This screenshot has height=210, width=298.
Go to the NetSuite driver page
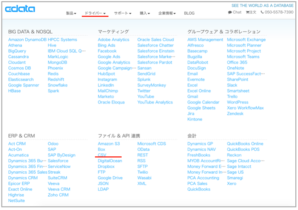[17, 201]
